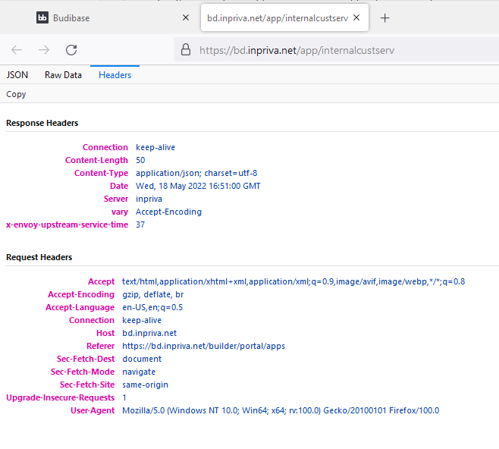Close the Budibase tab
499x449 pixels.
coord(186,17)
